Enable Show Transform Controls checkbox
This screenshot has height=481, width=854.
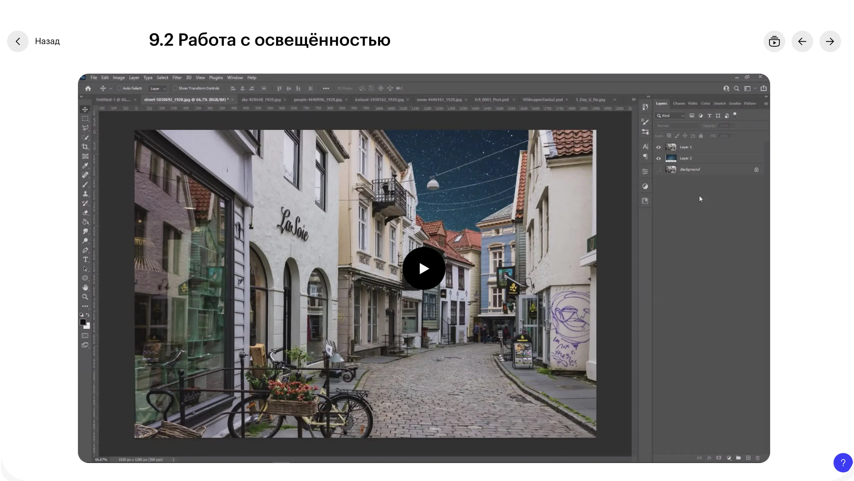tap(175, 88)
